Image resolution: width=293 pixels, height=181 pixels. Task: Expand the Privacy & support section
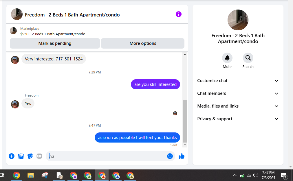[238, 119]
